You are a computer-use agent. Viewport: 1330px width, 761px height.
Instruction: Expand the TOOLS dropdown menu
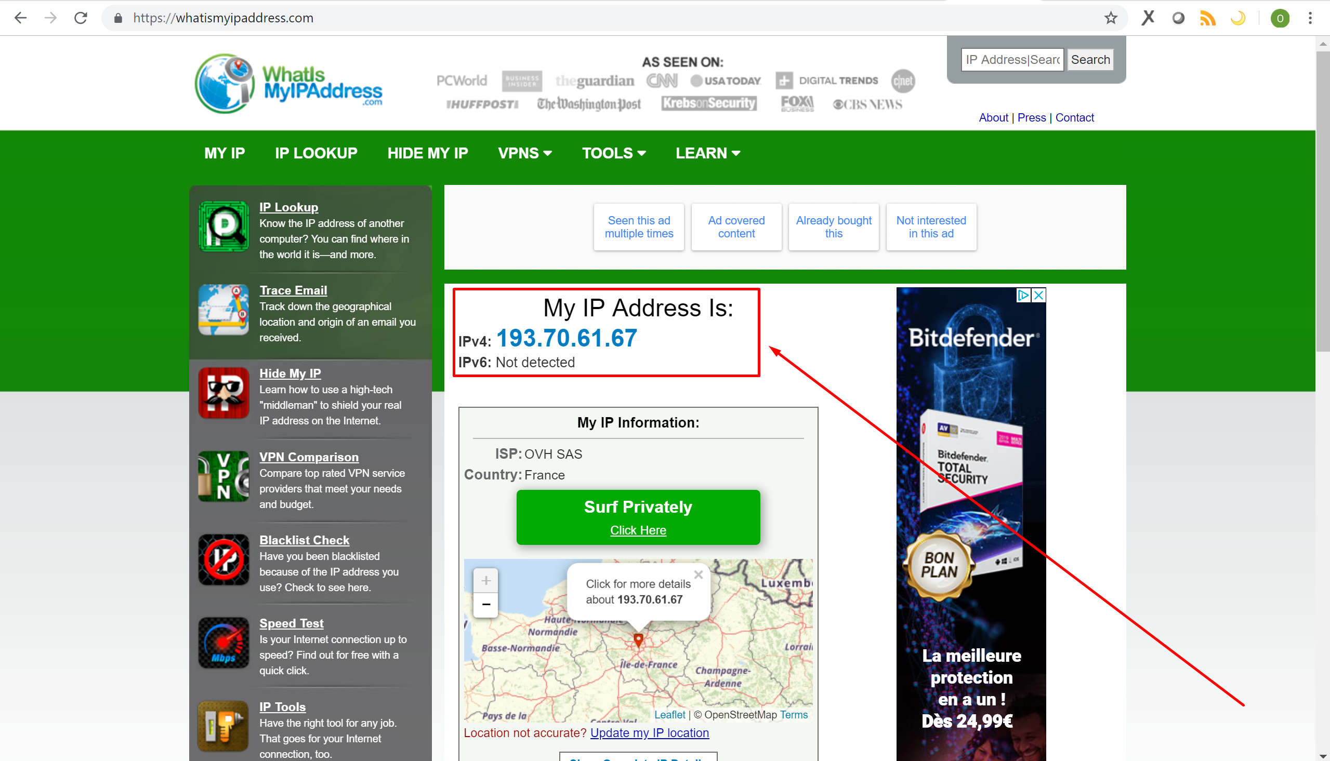click(x=614, y=153)
